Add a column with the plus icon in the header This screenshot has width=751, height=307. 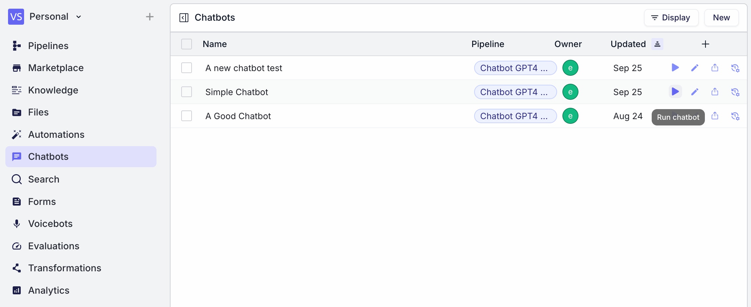[x=706, y=44]
